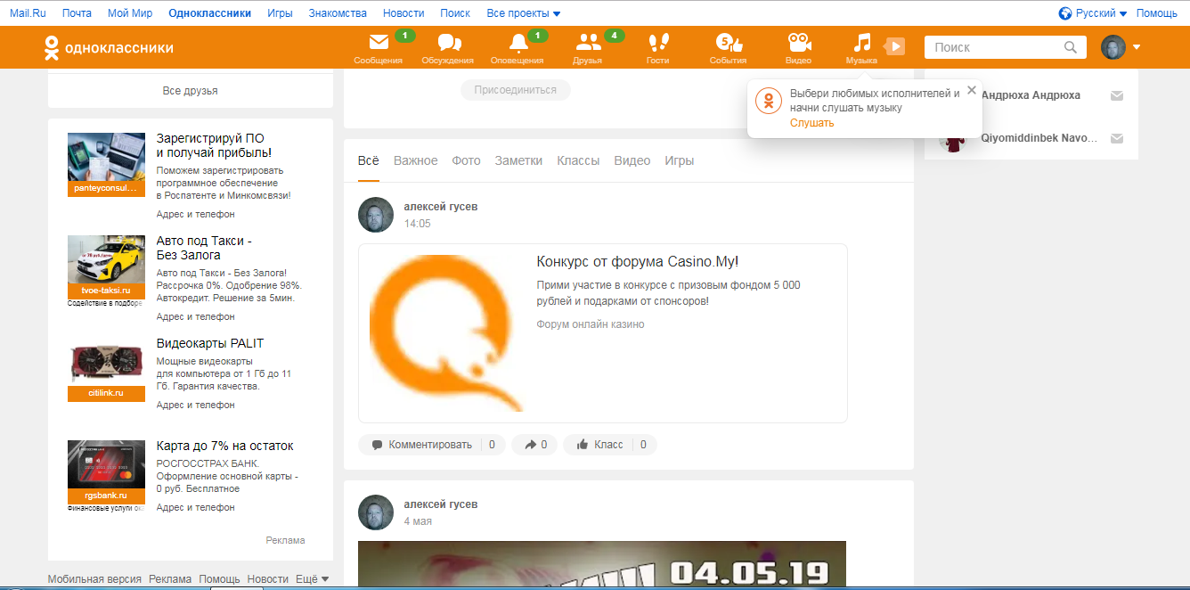
Task: Expand the Все проекты dropdown
Action: (x=524, y=13)
